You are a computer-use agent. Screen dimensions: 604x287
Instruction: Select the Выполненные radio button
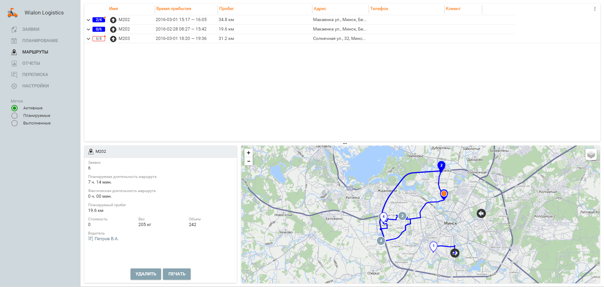14,123
